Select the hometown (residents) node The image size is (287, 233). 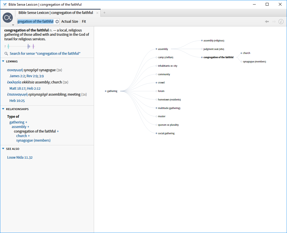point(168,100)
